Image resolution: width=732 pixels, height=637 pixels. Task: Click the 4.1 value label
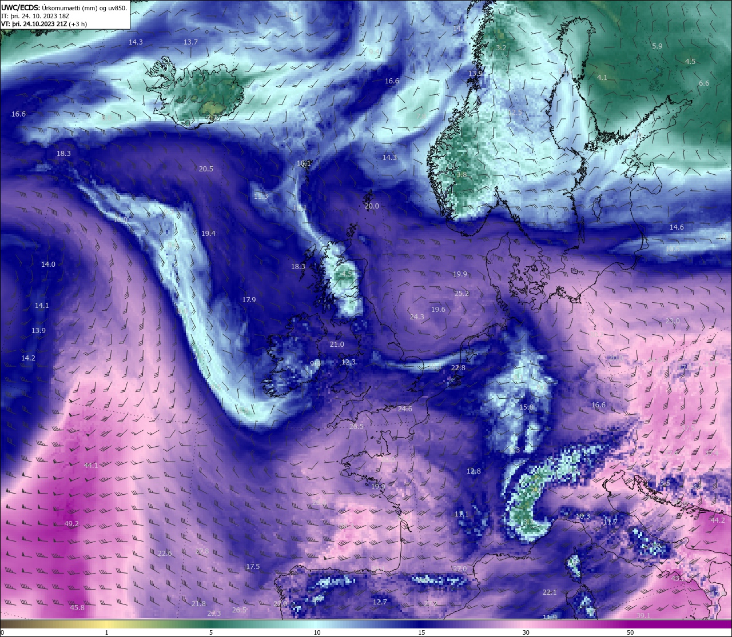point(602,78)
